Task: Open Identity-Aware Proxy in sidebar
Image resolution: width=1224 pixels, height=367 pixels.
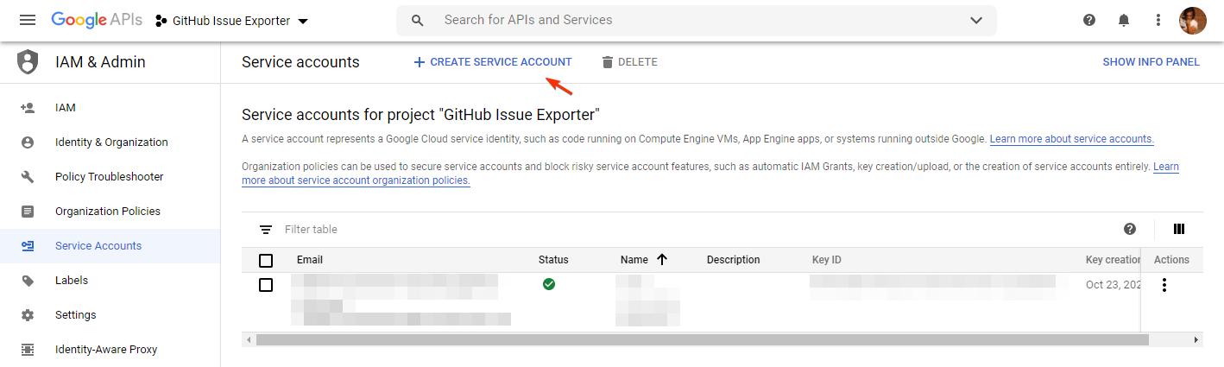Action: click(x=110, y=350)
